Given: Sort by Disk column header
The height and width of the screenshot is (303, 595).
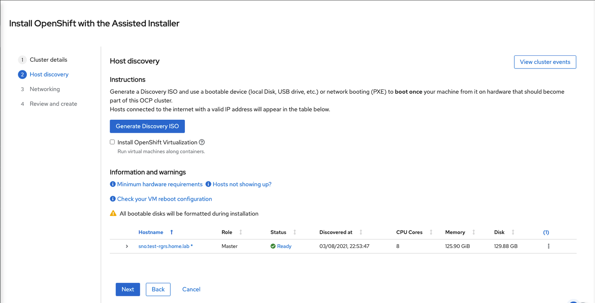Looking at the screenshot, I should 499,232.
